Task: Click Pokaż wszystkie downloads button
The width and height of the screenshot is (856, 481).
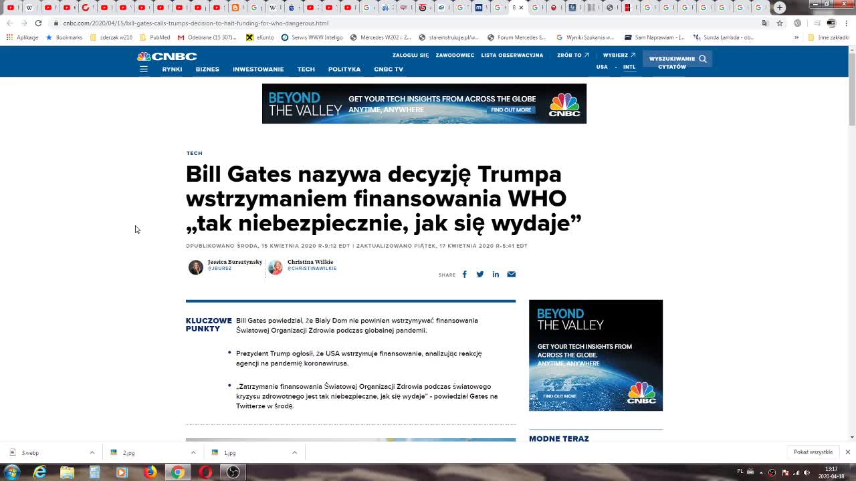Action: [x=813, y=452]
